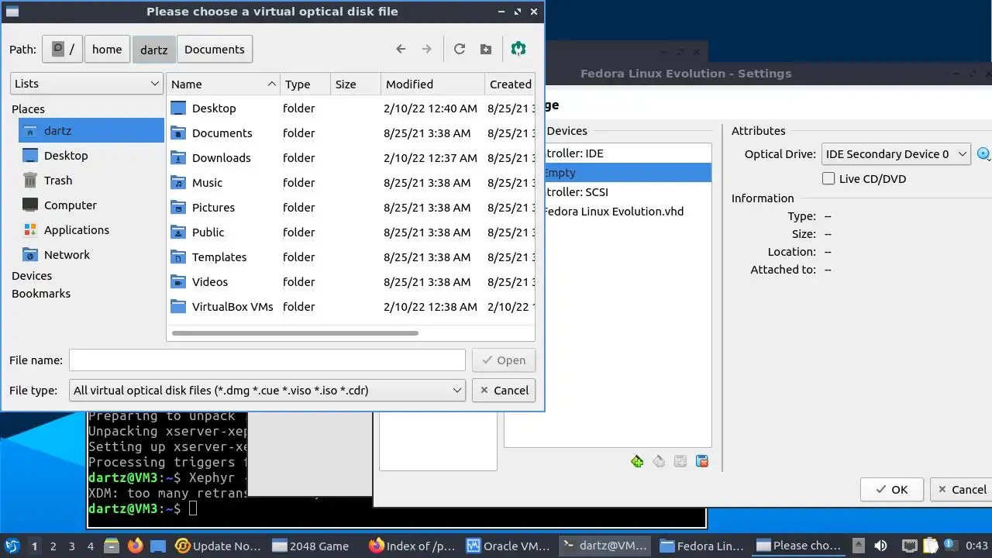Screen dimensions: 992x558
Task: Open the taskbar start menu icon
Action: [x=12, y=546]
